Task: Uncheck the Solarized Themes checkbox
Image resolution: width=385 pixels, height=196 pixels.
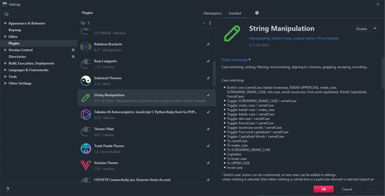Action: (208, 78)
